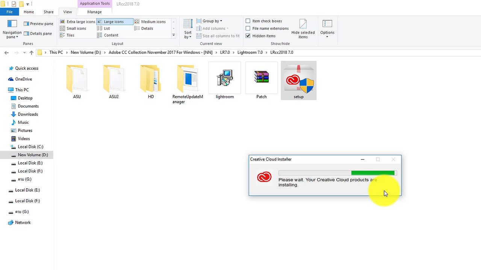Expand the layout gallery with the bottom arrow
Screen dimensions: 481x270
[174, 35]
